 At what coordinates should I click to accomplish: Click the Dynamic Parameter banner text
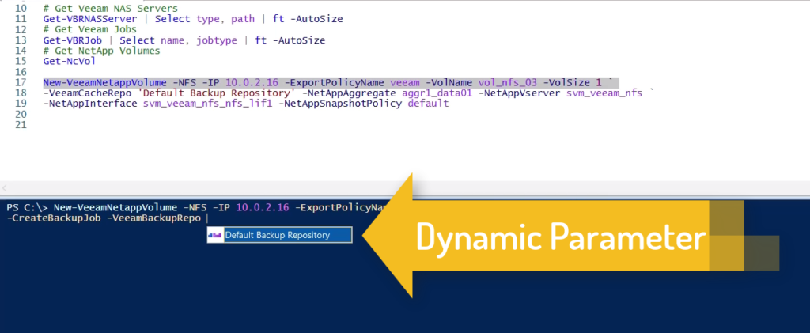pyautogui.click(x=561, y=237)
